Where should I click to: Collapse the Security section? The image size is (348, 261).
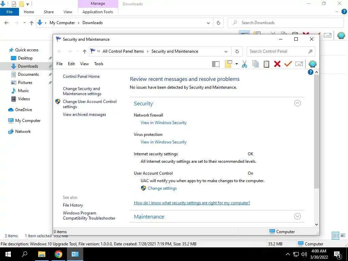click(297, 103)
